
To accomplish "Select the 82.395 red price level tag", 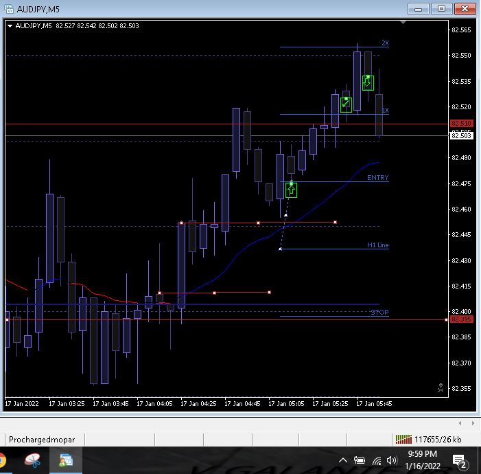I will [461, 319].
